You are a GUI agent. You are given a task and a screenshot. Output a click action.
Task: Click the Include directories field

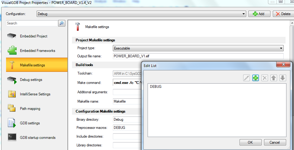click(127, 136)
